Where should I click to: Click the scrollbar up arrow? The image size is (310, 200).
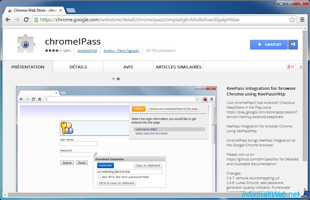click(305, 29)
